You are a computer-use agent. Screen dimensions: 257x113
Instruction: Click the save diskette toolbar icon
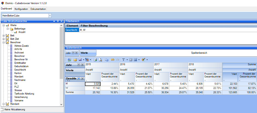(x=80, y=60)
